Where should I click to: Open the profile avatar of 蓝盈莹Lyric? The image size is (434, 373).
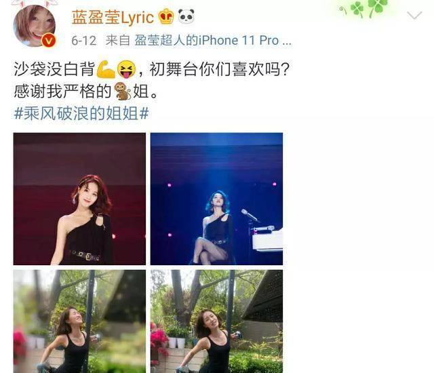35,26
